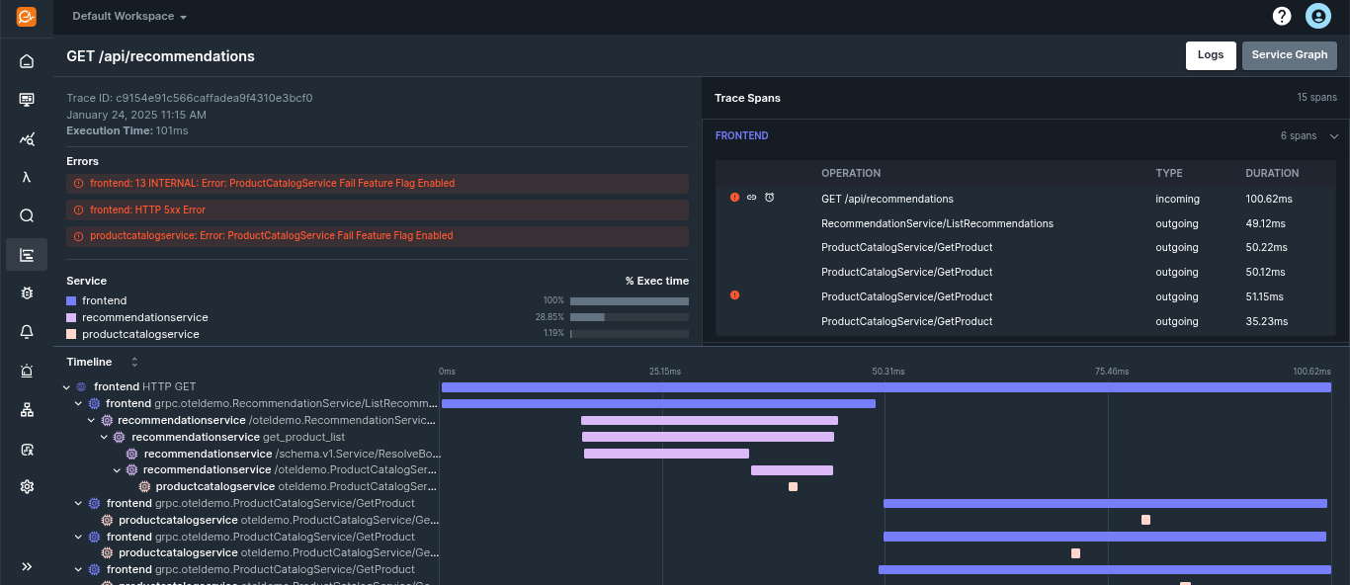This screenshot has height=585, width=1350.
Task: Open the bug exceptions icon in the sidebar
Action: pyautogui.click(x=27, y=293)
